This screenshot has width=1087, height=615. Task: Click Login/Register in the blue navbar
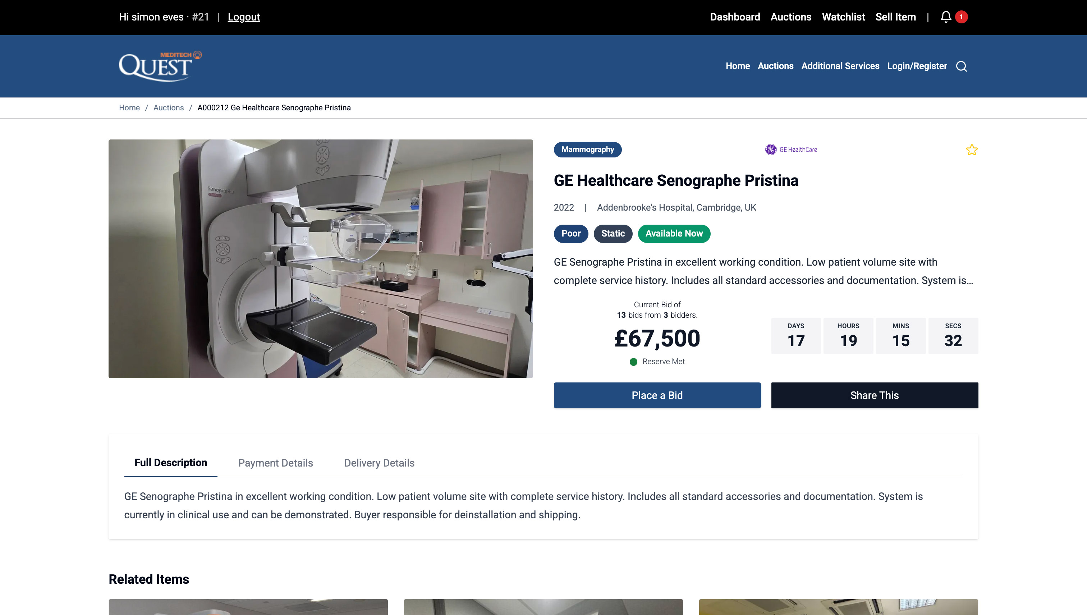[x=917, y=66]
